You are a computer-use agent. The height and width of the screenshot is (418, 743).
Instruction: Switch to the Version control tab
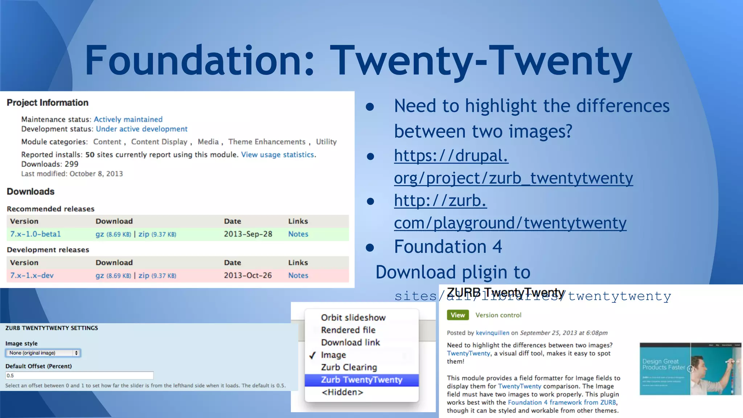498,315
